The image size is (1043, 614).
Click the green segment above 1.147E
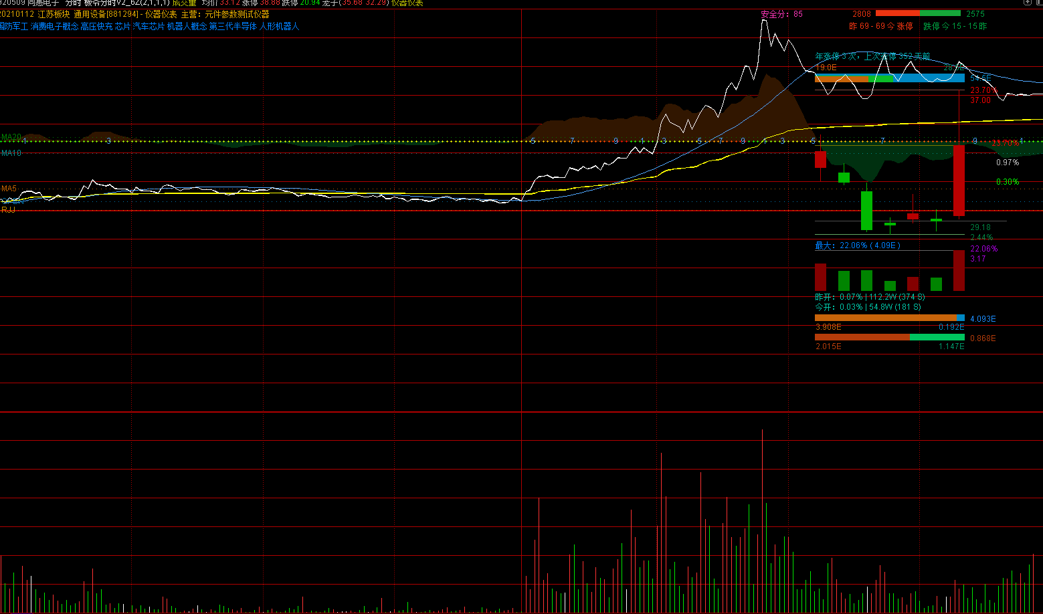coord(937,338)
